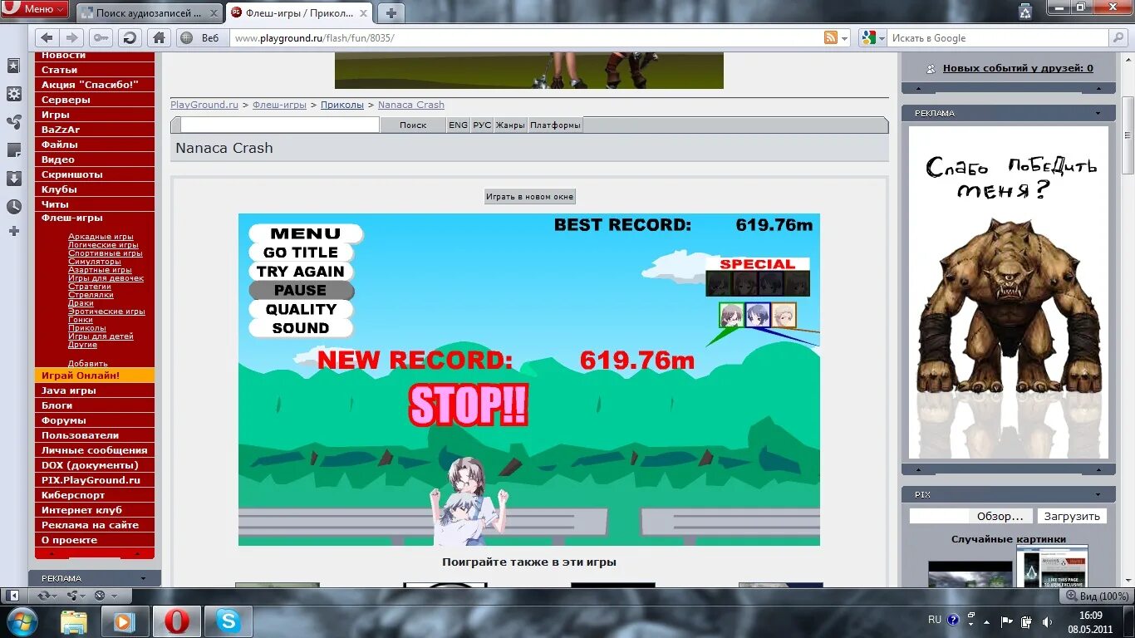Open Opera Unite icon in status bar
The height and width of the screenshot is (638, 1135).
click(x=72, y=596)
